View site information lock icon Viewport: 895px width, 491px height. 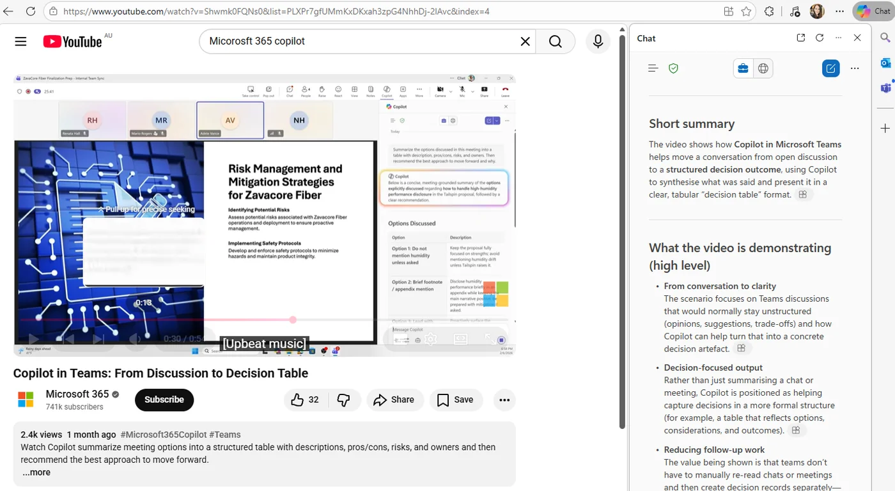(54, 12)
